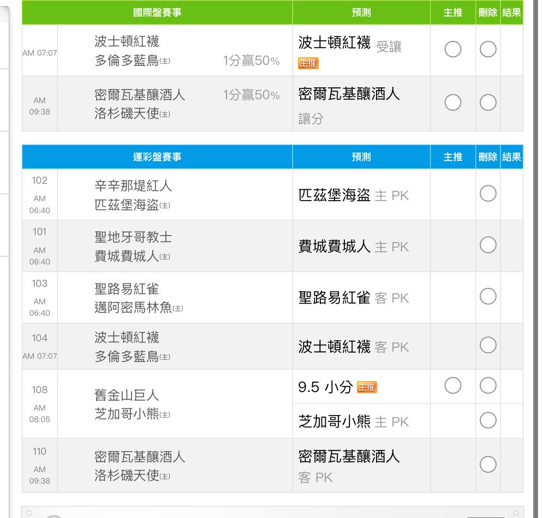Click orange 主推 badge under 波士頓紅襪 受讓
543x518 pixels.
point(308,64)
